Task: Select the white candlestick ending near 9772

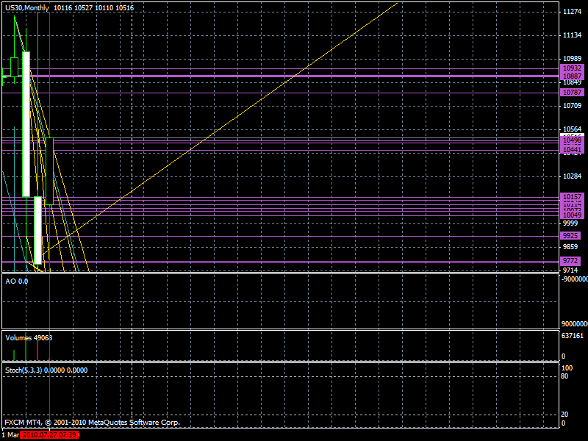Action: 38,230
